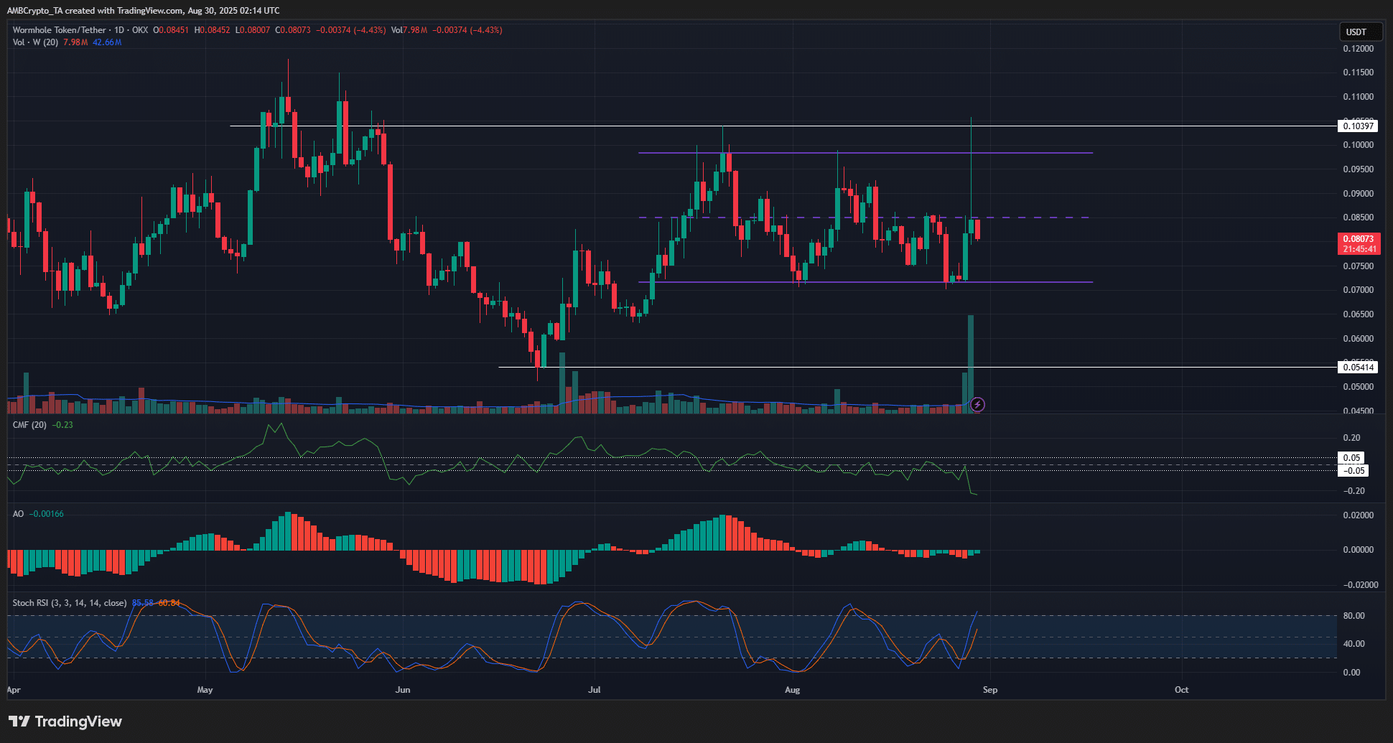Click the purple lightning bolt event icon
The image size is (1393, 743).
click(x=977, y=405)
